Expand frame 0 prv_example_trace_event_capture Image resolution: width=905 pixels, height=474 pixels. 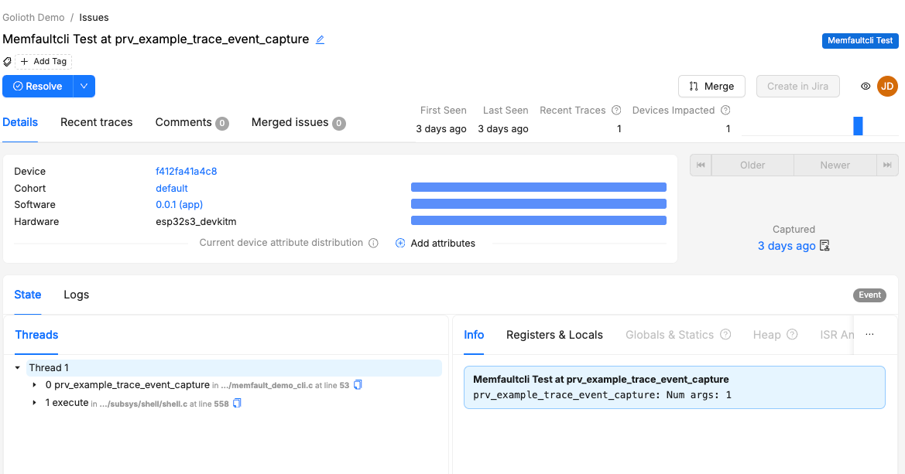pyautogui.click(x=33, y=384)
